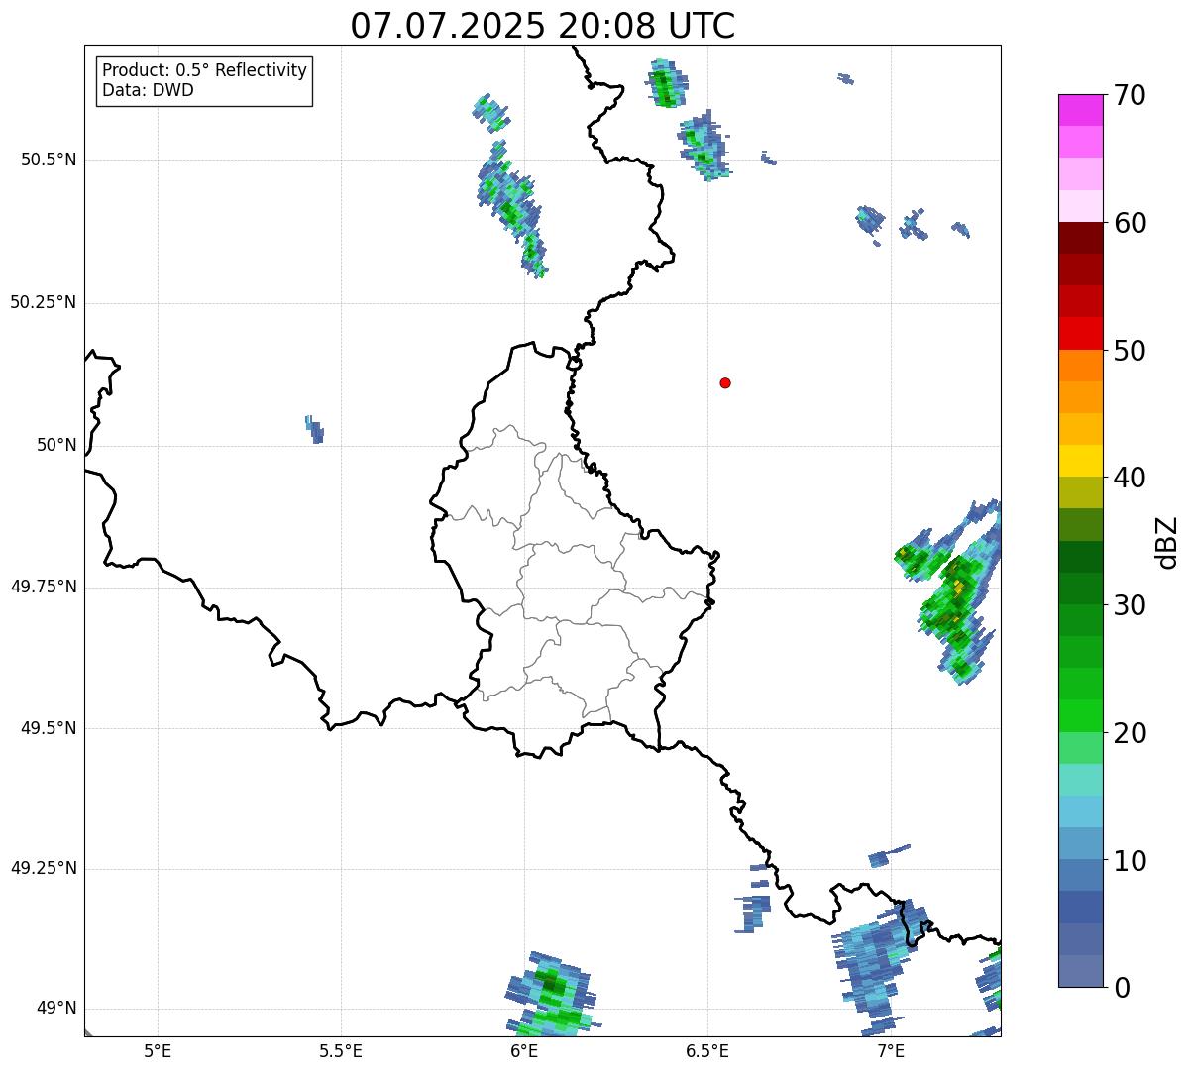Click the longitude label 5°E
The image size is (1191, 1071).
click(158, 1050)
